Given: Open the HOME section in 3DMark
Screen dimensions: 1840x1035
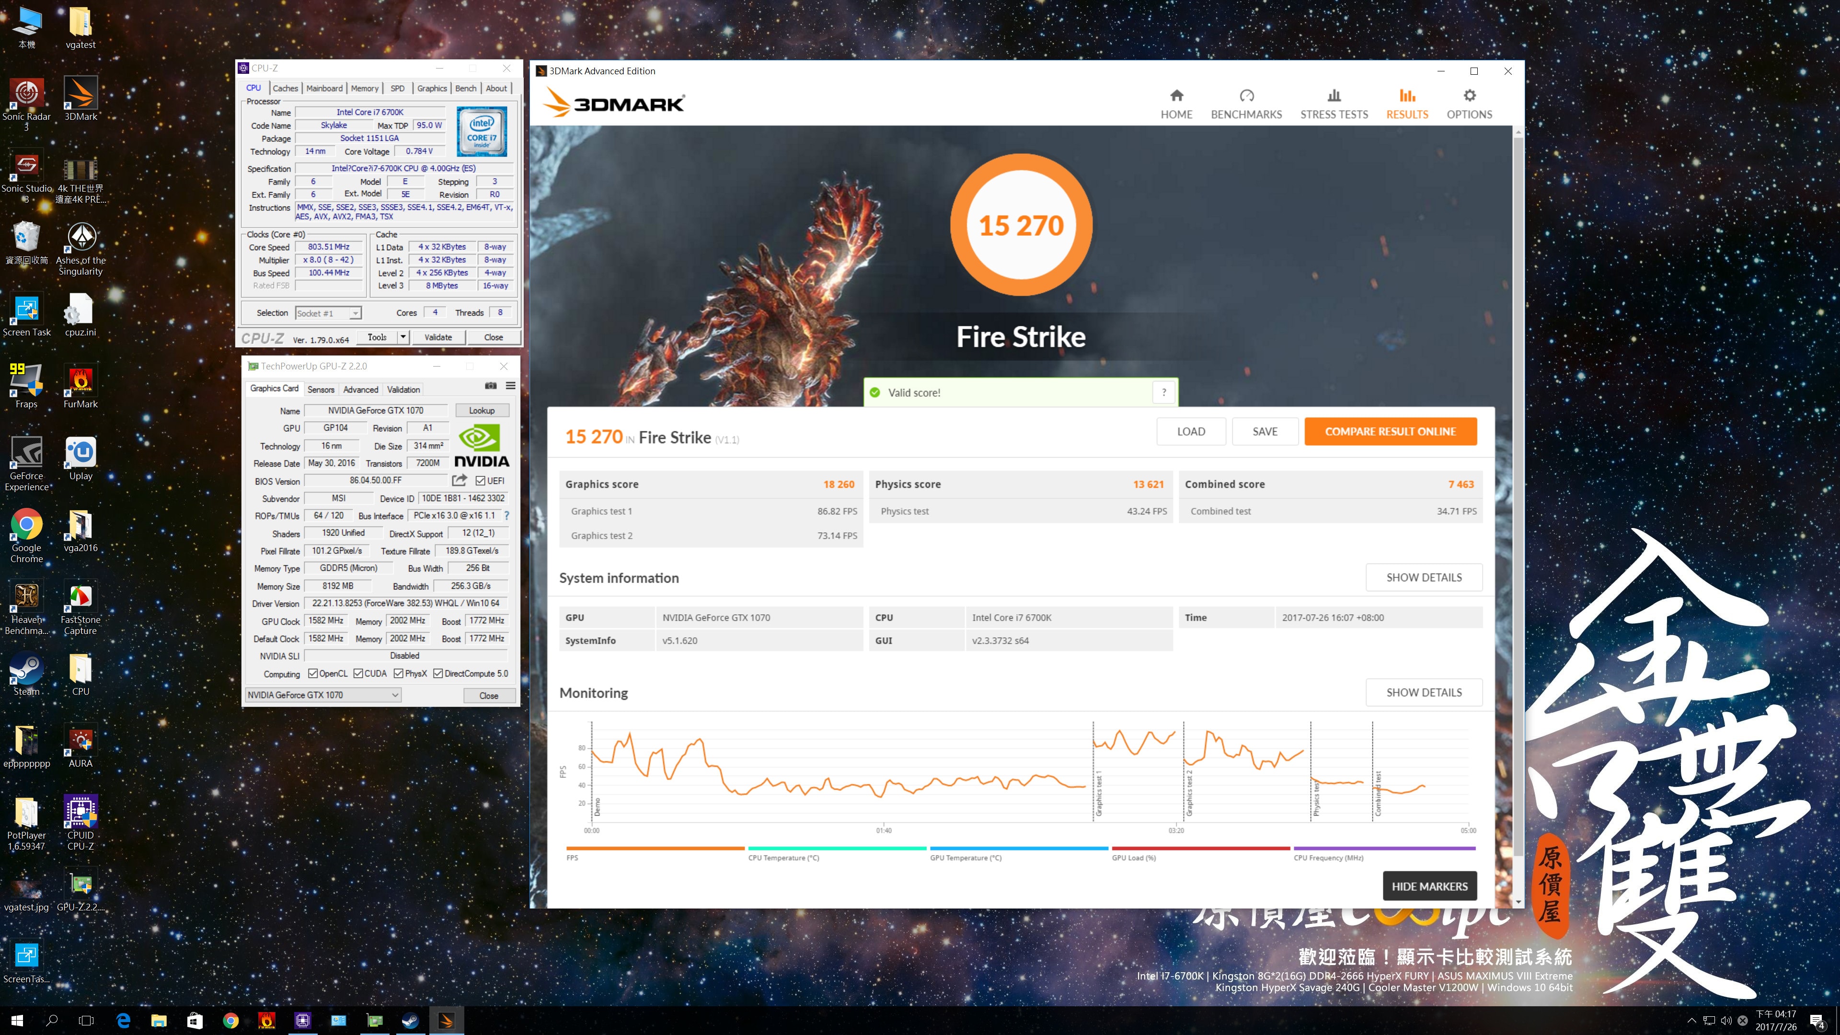Looking at the screenshot, I should coord(1176,104).
